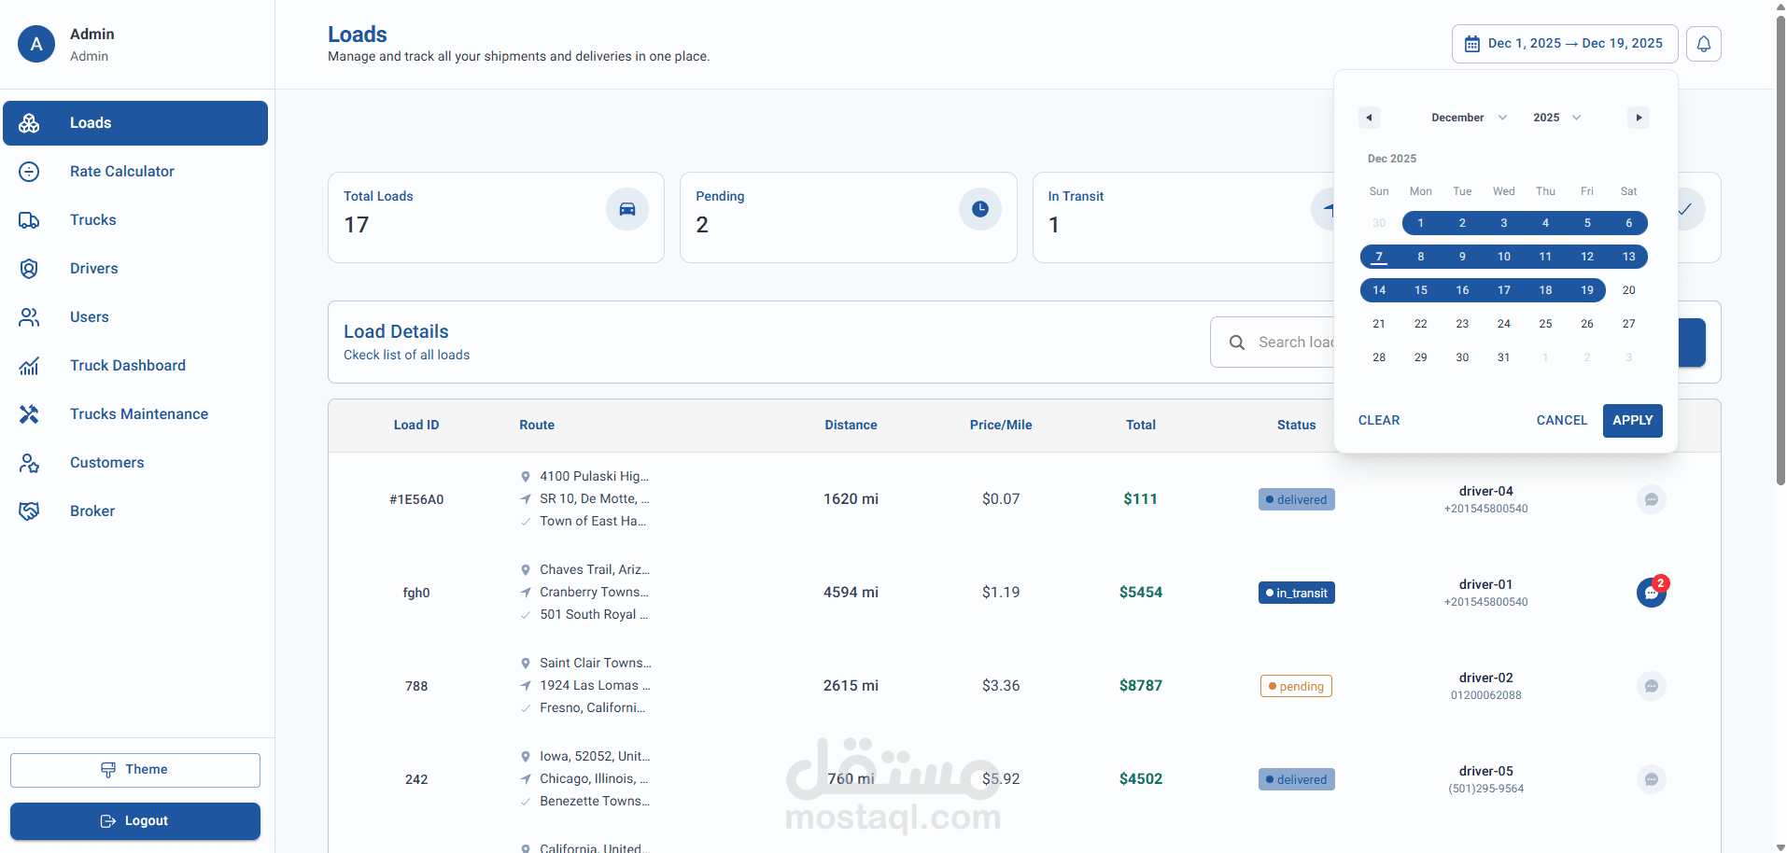Image resolution: width=1787 pixels, height=853 pixels.
Task: Click total $8787
Action: (x=1141, y=686)
